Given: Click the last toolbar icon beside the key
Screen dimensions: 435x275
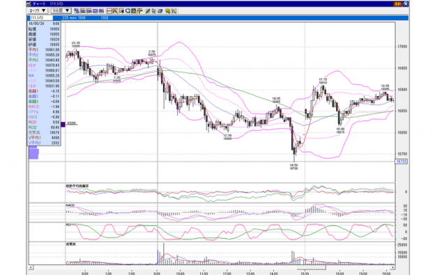Looking at the screenshot, I should coord(174,11).
